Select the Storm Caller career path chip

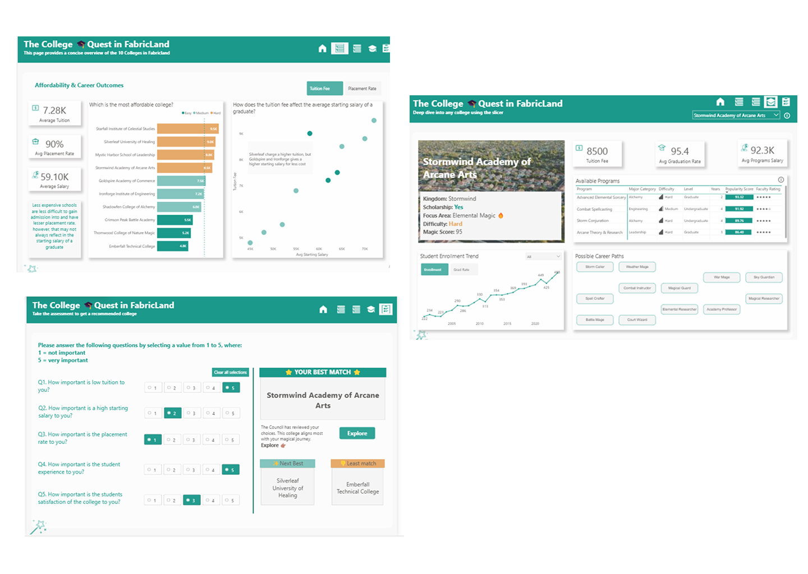tap(595, 267)
